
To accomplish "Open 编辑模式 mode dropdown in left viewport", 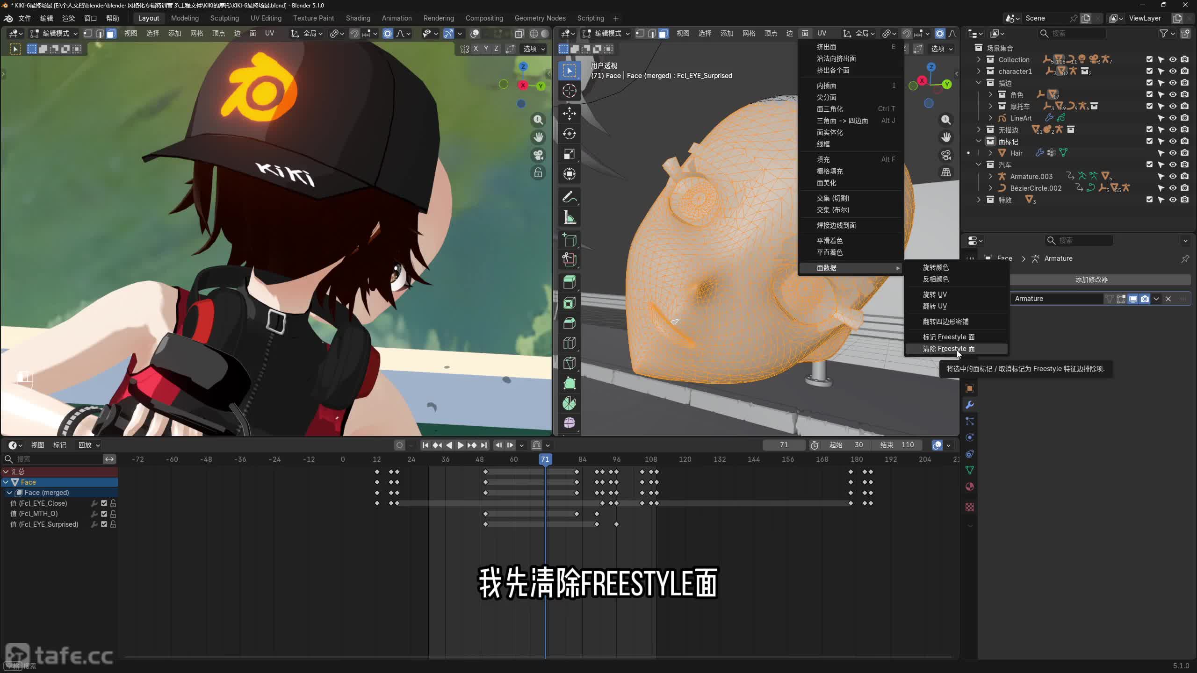I will pyautogui.click(x=54, y=33).
